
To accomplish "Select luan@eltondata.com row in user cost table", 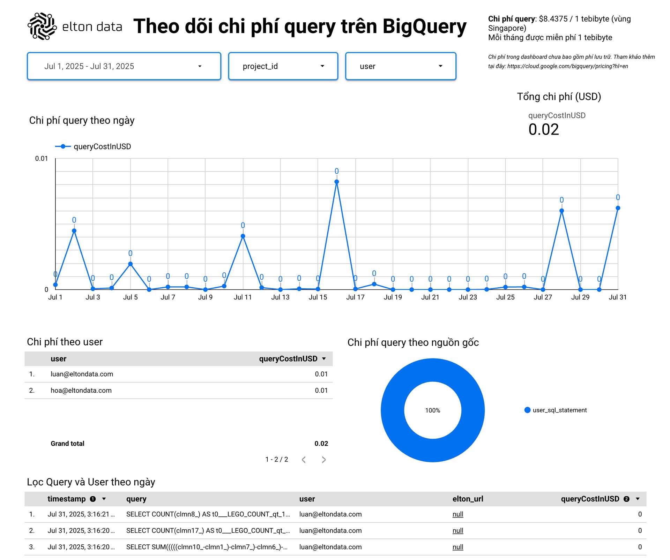I will pyautogui.click(x=82, y=374).
